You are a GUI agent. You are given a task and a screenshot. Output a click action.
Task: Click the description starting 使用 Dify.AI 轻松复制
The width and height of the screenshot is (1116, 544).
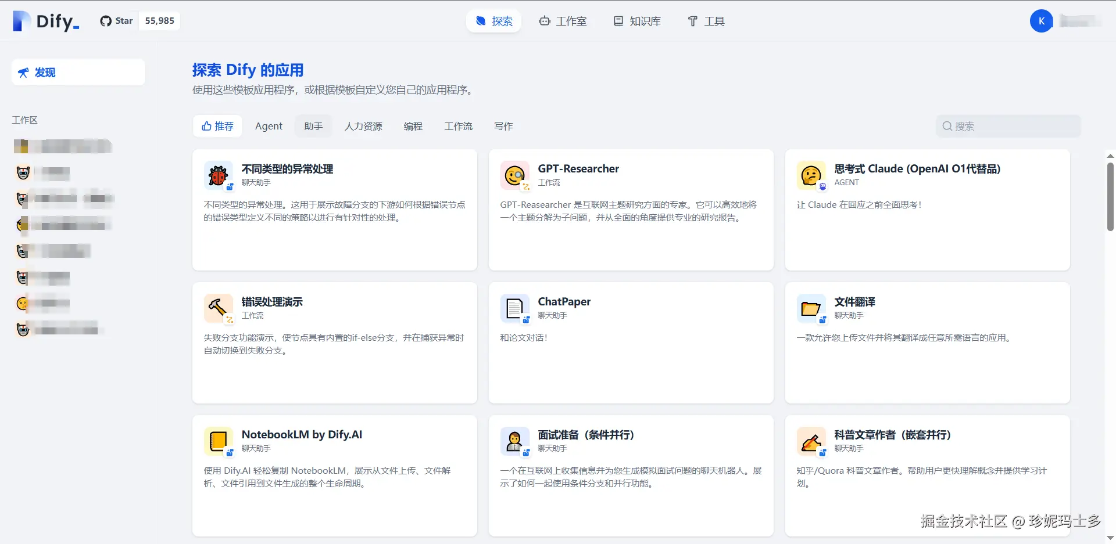pos(327,477)
